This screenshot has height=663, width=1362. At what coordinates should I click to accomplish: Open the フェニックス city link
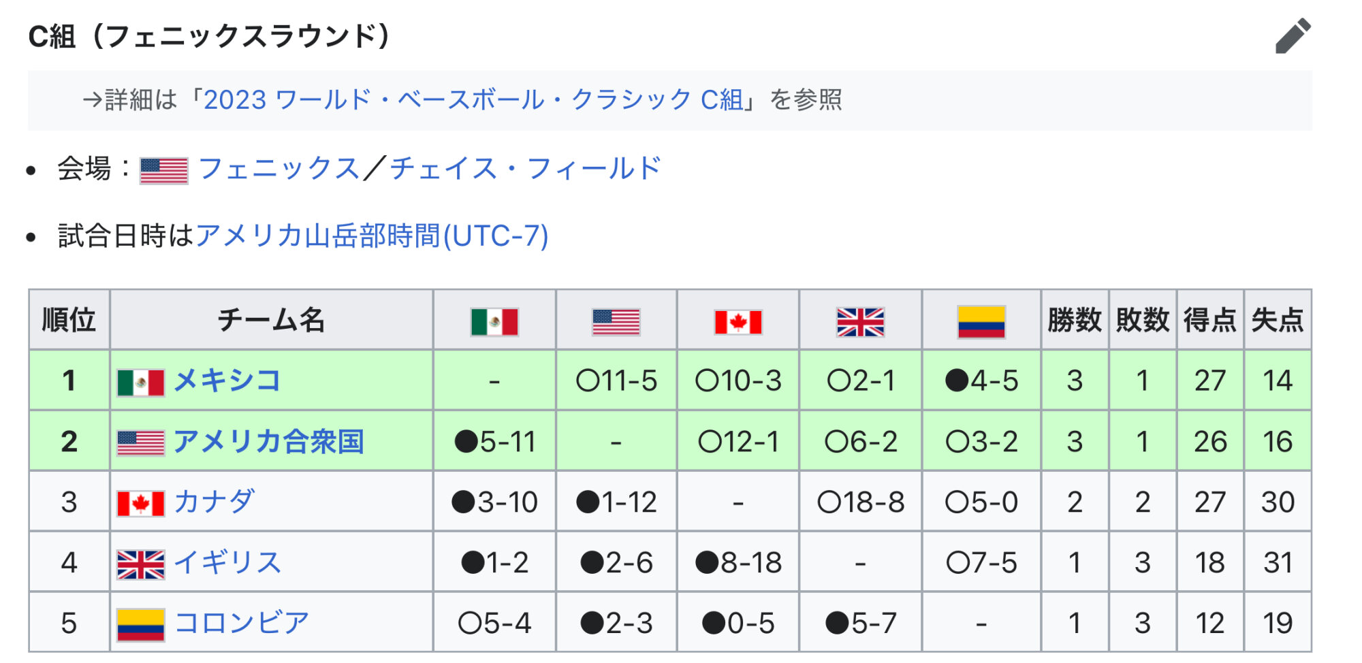coord(279,169)
